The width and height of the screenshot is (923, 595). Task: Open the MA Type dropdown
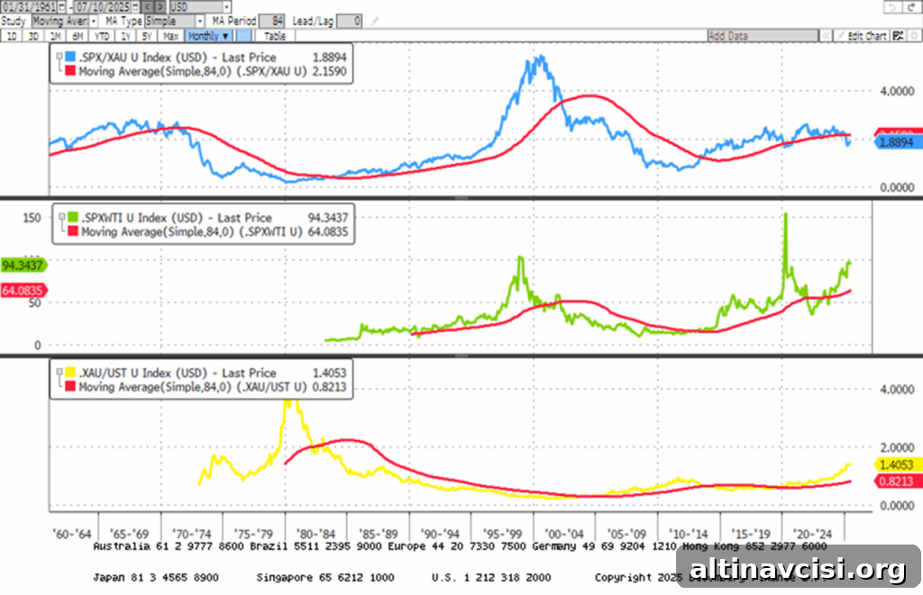[199, 22]
